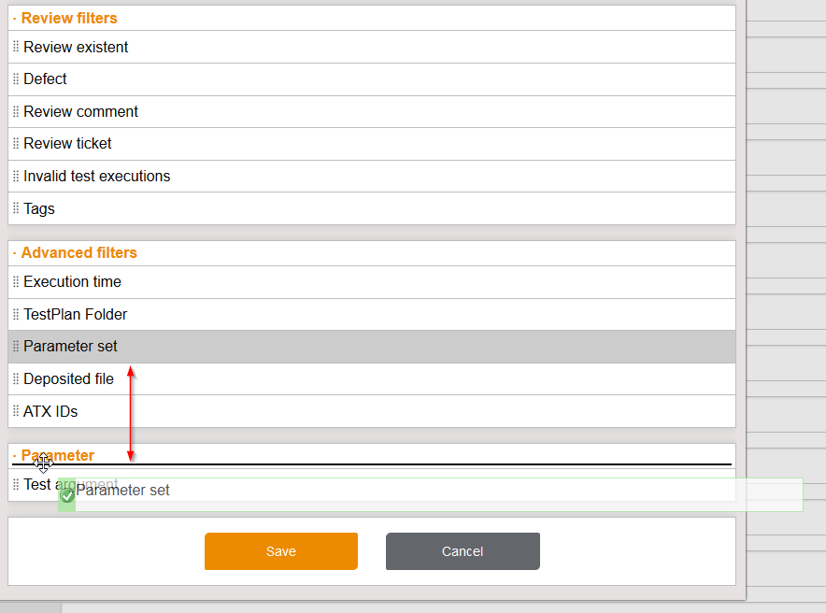Screen dimensions: 826x613
Task: Collapse the Review filters section
Action: click(x=16, y=18)
